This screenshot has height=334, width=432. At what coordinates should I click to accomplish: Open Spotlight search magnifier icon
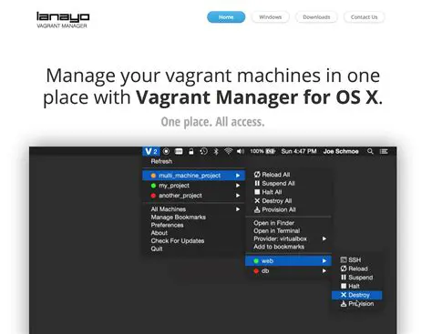pos(370,151)
